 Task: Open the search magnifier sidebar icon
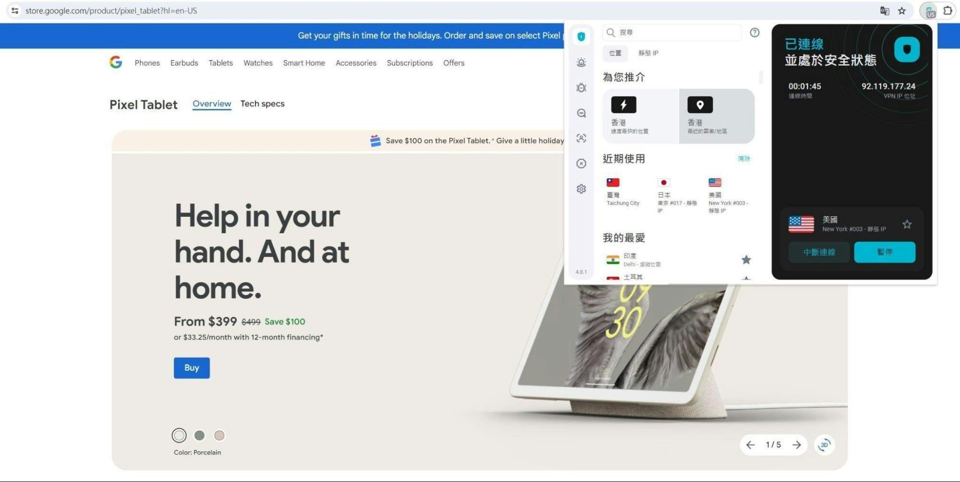tap(581, 113)
